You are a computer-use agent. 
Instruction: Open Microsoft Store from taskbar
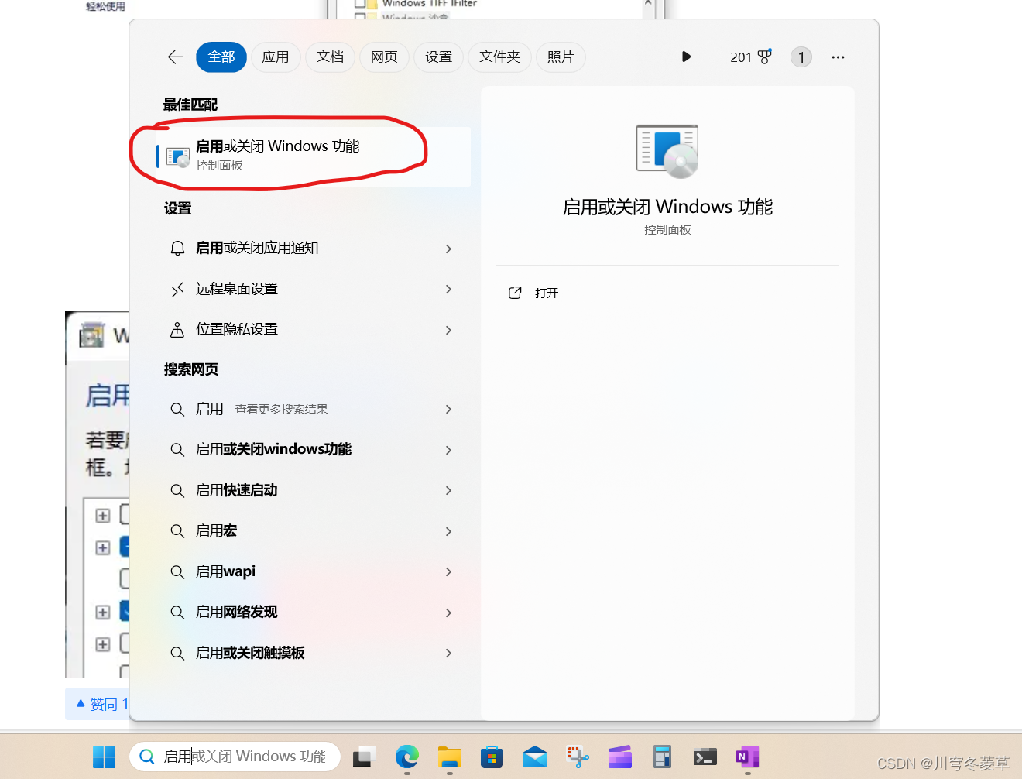[x=492, y=757]
